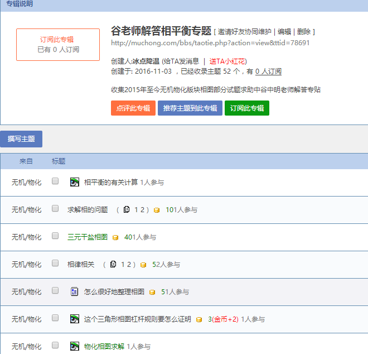Click the album title 谷老师解答相平衡专题

coord(161,31)
